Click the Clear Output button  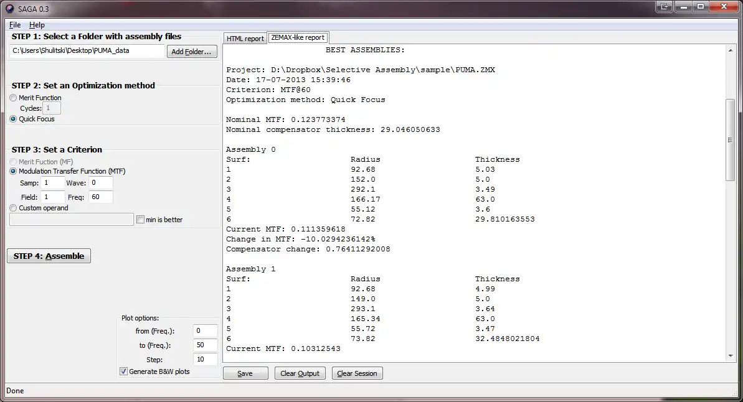pos(300,373)
